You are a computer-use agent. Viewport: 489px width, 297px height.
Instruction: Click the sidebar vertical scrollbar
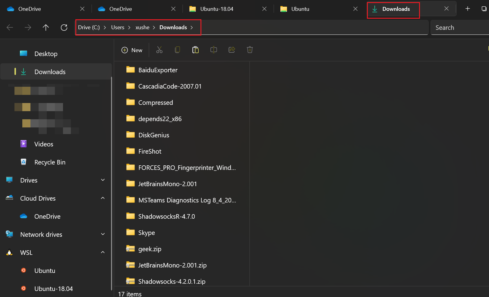click(112, 184)
